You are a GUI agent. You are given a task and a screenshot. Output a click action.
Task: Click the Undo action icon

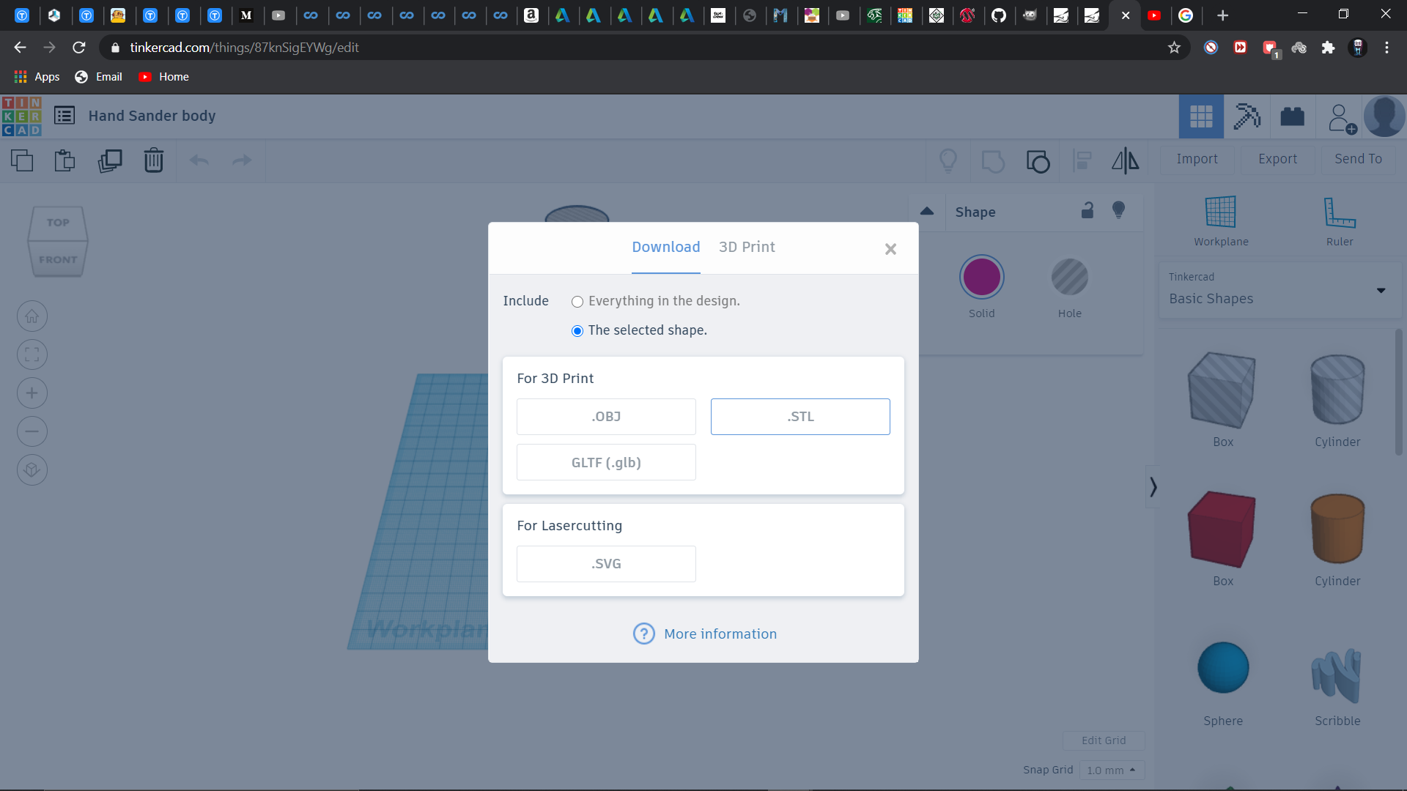click(199, 160)
